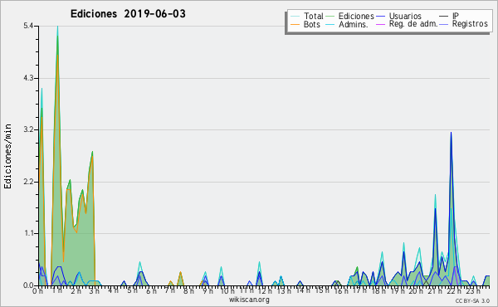Click the Ediciones/min y-axis label
The width and height of the screenshot is (498, 307).
(7, 156)
